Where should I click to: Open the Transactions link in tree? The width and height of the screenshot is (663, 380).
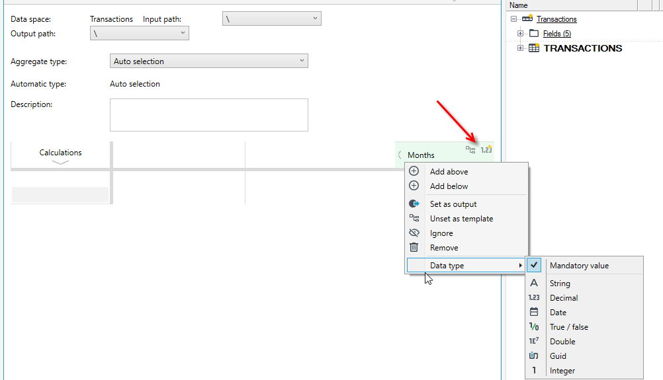click(556, 19)
